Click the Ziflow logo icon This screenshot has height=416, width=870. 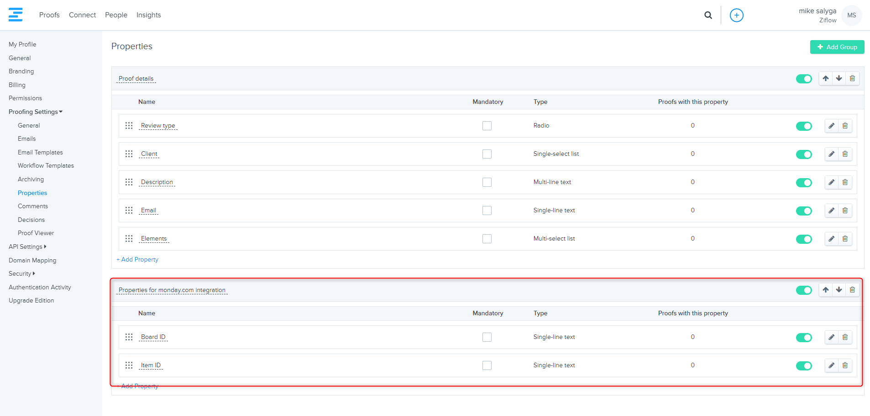pyautogui.click(x=16, y=15)
